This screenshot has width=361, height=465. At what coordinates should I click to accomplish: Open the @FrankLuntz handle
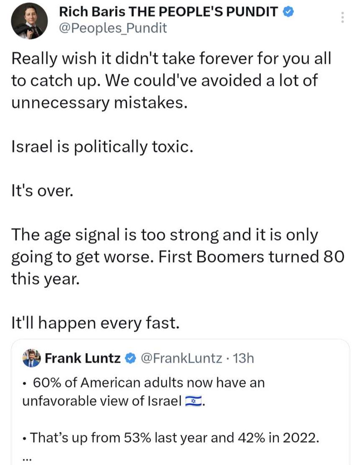pyautogui.click(x=180, y=359)
